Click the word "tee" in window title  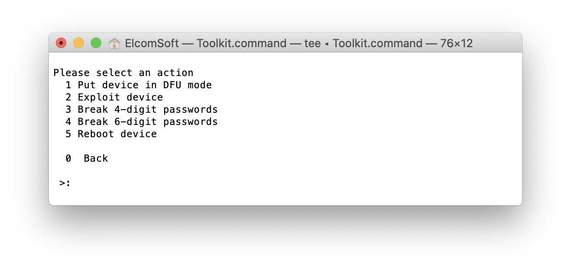click(x=312, y=43)
